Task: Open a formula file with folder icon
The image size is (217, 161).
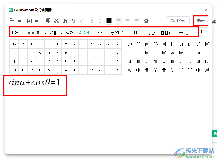Action: 12,21
